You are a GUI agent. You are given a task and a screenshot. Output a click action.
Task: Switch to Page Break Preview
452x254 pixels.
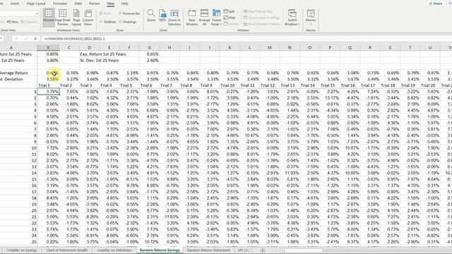[x=63, y=17]
